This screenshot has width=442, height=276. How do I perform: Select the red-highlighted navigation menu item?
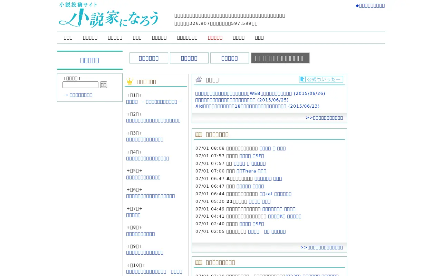(215, 38)
